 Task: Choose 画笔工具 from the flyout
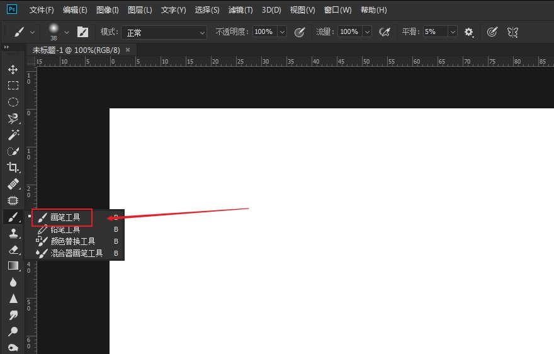(74, 217)
